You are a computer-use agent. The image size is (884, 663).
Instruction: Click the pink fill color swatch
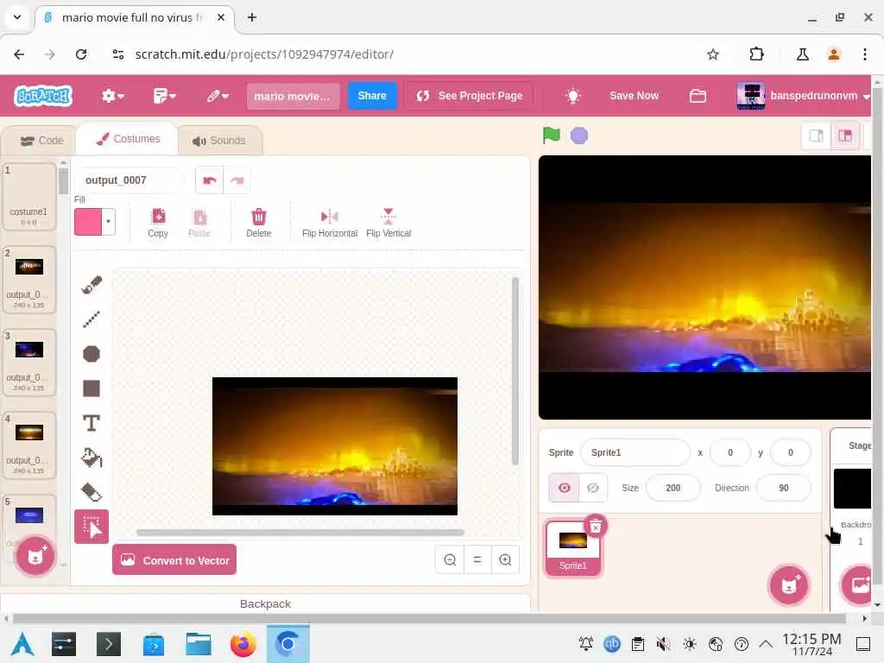coord(88,222)
